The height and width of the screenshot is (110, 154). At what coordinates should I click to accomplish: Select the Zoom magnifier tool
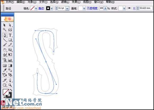10,85
